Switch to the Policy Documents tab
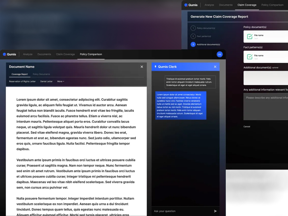This screenshot has width=288, height=216. click(41, 74)
